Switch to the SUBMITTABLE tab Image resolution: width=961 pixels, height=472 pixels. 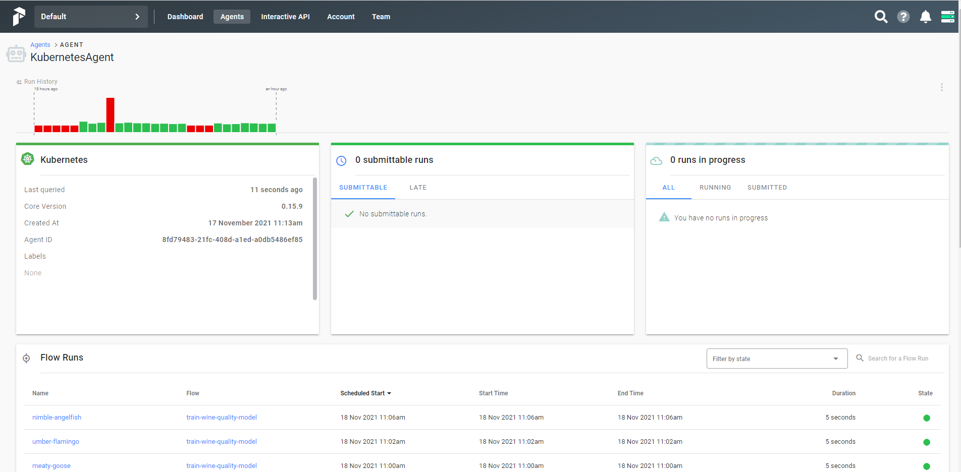pos(363,188)
